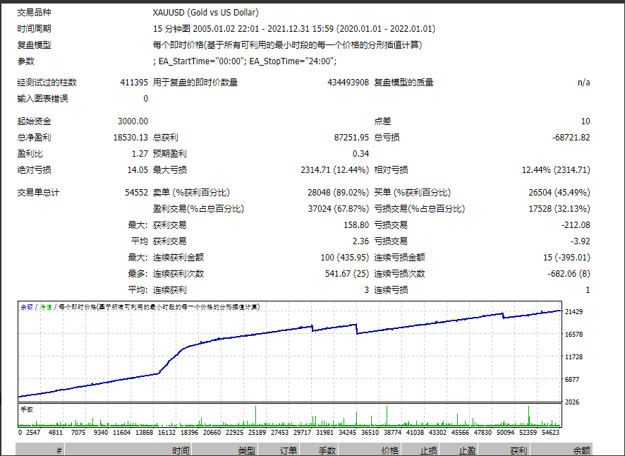Screen dimensions: 625x456
Task: Click the blue balance curve chart
Action: 290,352
